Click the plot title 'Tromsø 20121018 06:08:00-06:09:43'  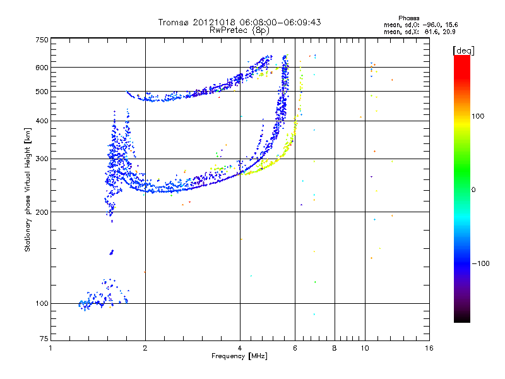239,22
